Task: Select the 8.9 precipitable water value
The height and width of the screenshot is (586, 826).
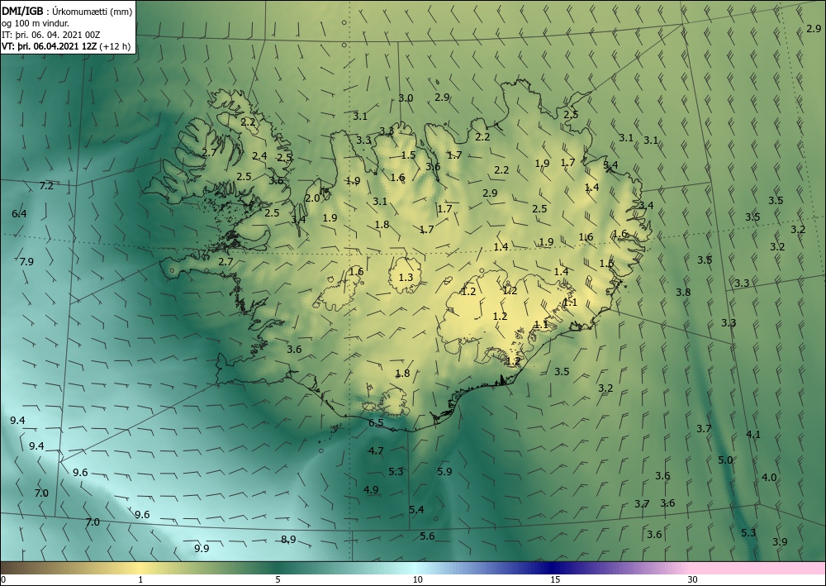Action: click(x=288, y=539)
